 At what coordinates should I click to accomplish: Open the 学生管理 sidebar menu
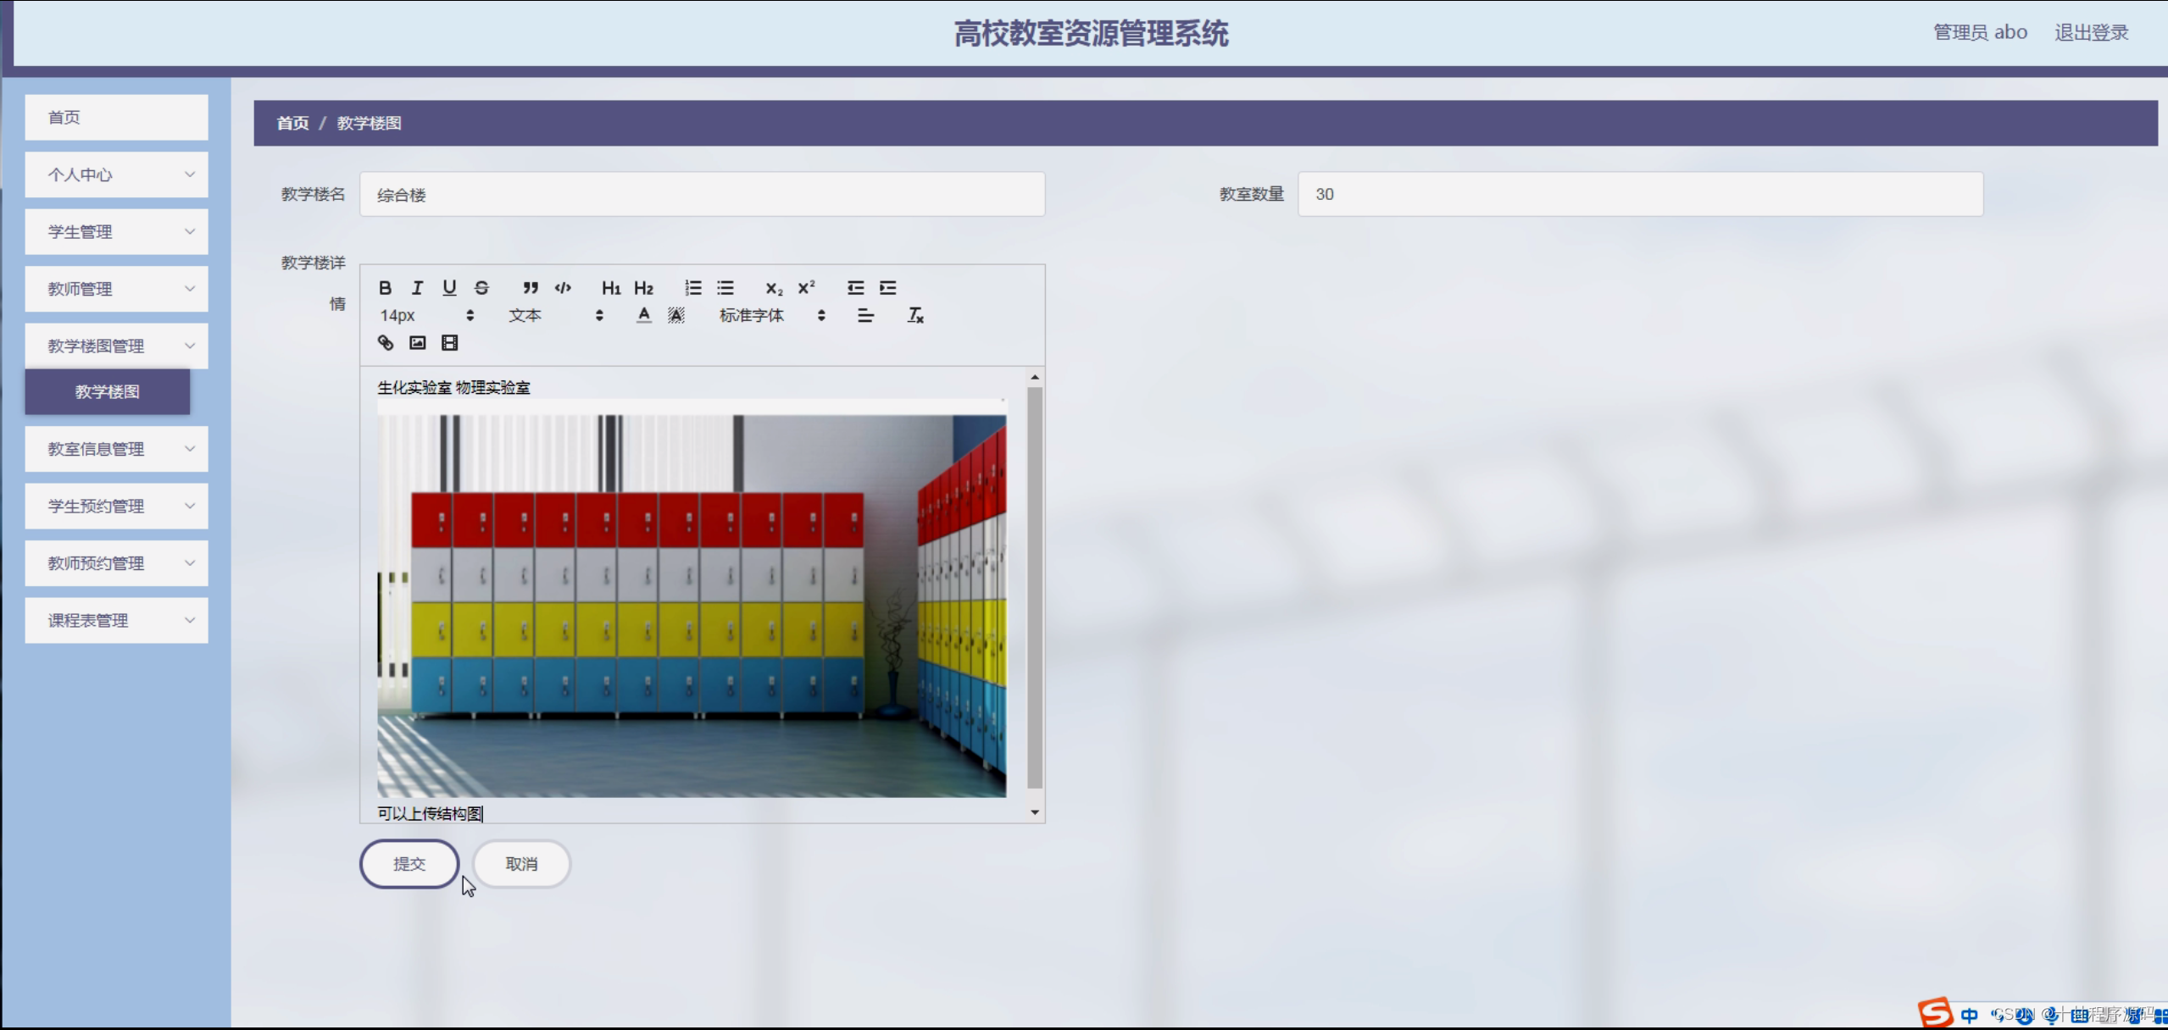116,230
